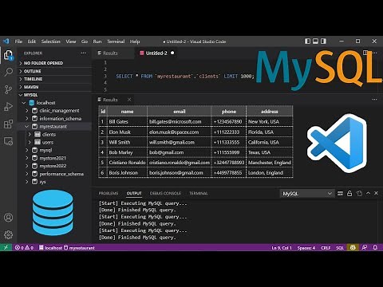Viewport: 383px width, 287px height.
Task: Show errors and warnings count in status bar
Action: click(24, 248)
